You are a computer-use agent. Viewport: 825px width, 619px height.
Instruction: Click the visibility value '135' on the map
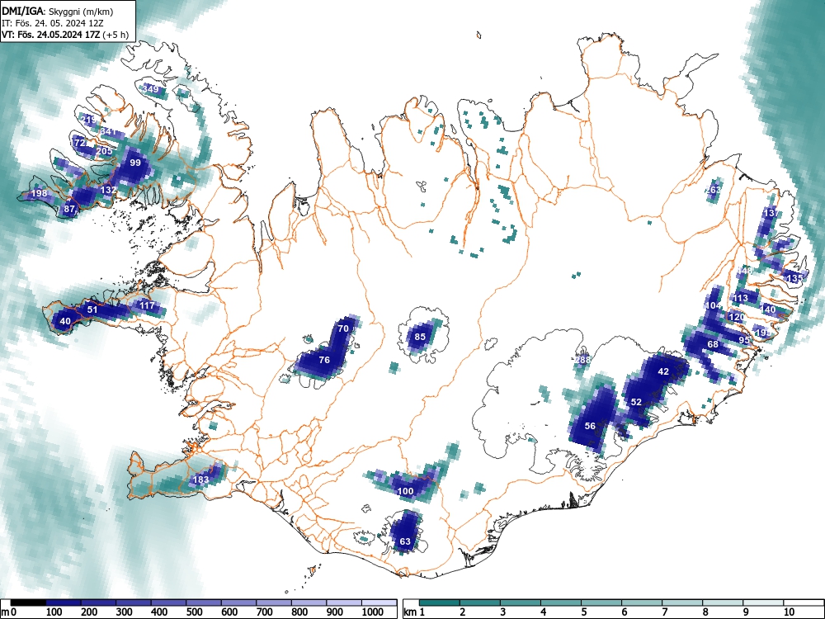click(794, 278)
